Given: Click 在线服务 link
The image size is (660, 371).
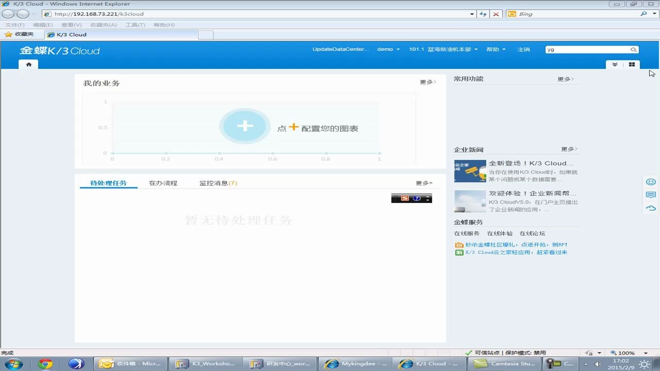Looking at the screenshot, I should pyautogui.click(x=467, y=233).
